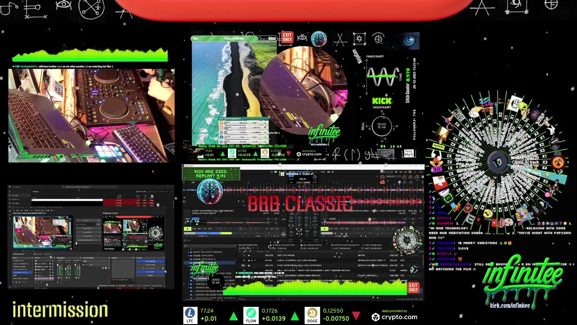
Task: Open PREPARATION favorite in Traktor browser
Action: click(x=248, y=245)
